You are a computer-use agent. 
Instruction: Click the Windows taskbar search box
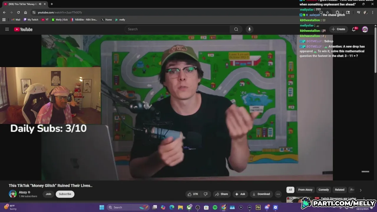coord(128,207)
